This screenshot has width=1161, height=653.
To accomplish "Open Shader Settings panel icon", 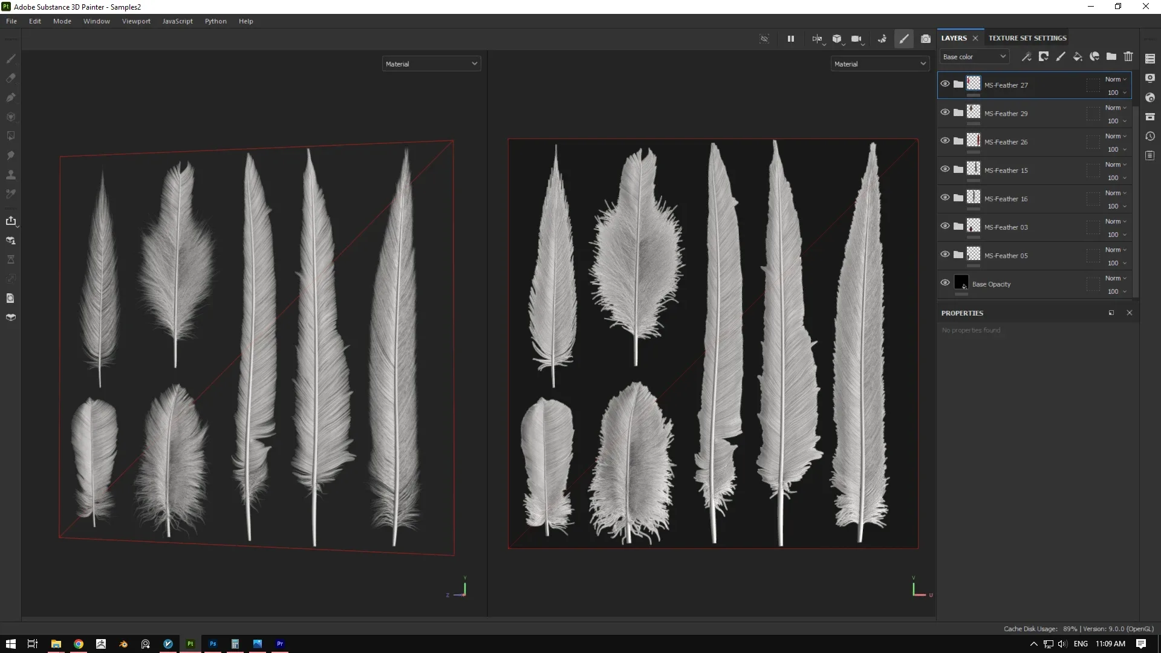I will click(x=1150, y=97).
